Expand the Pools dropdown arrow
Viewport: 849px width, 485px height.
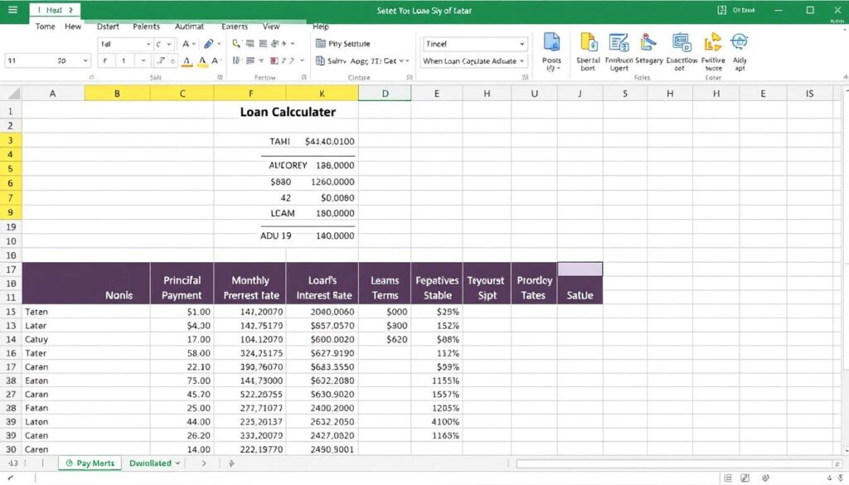[x=558, y=69]
